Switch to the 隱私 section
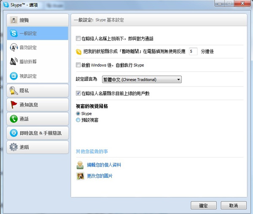The height and width of the screenshot is (214, 253). coord(38,91)
